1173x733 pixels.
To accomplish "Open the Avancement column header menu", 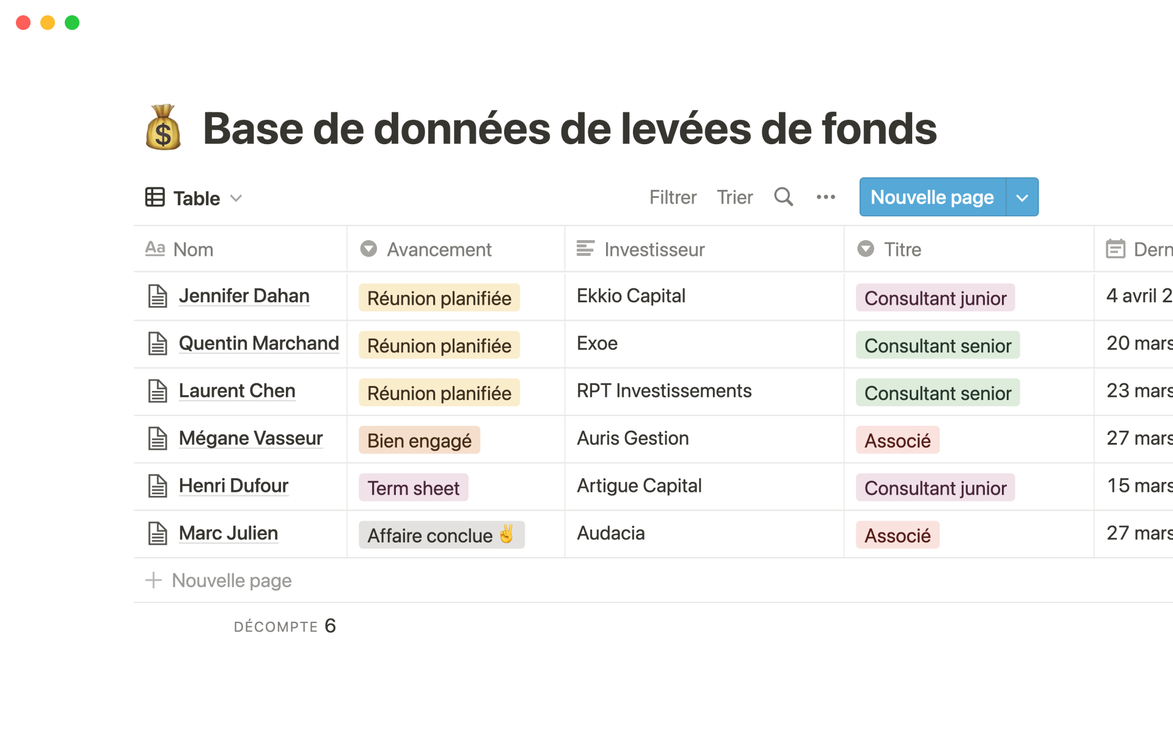I will click(439, 249).
